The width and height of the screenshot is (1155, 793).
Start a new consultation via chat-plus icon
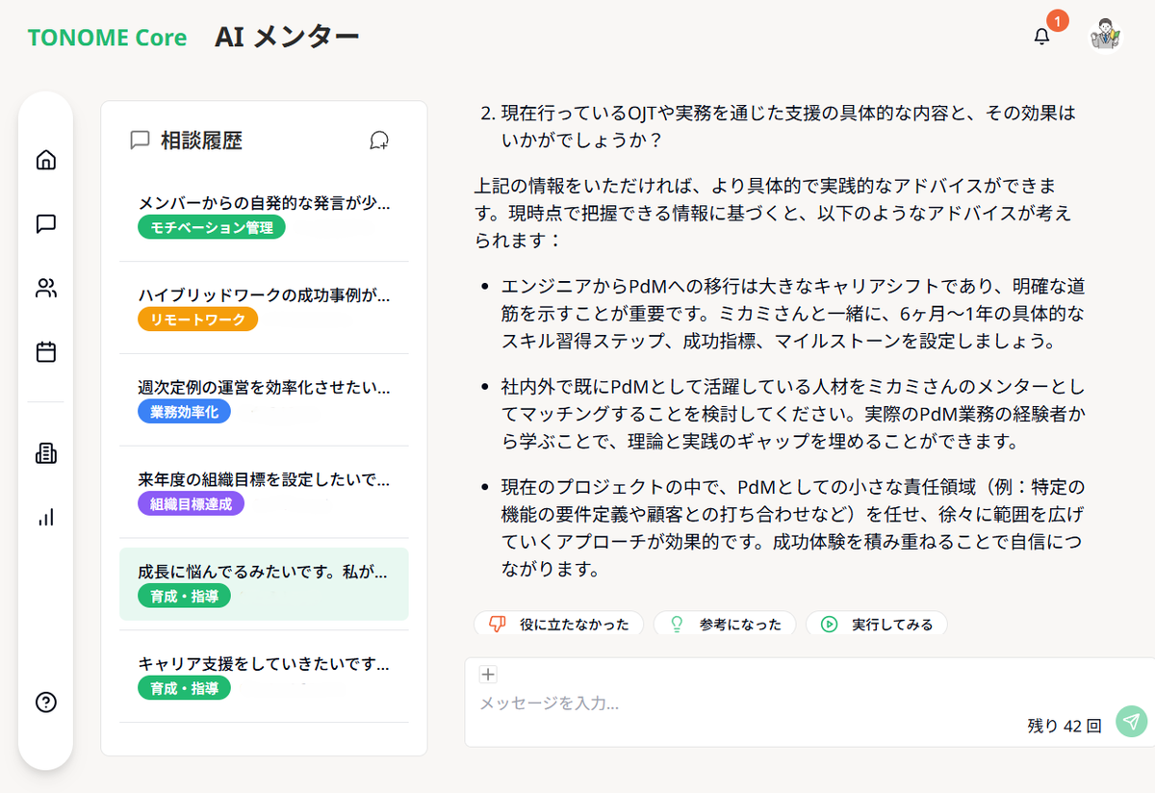(379, 141)
